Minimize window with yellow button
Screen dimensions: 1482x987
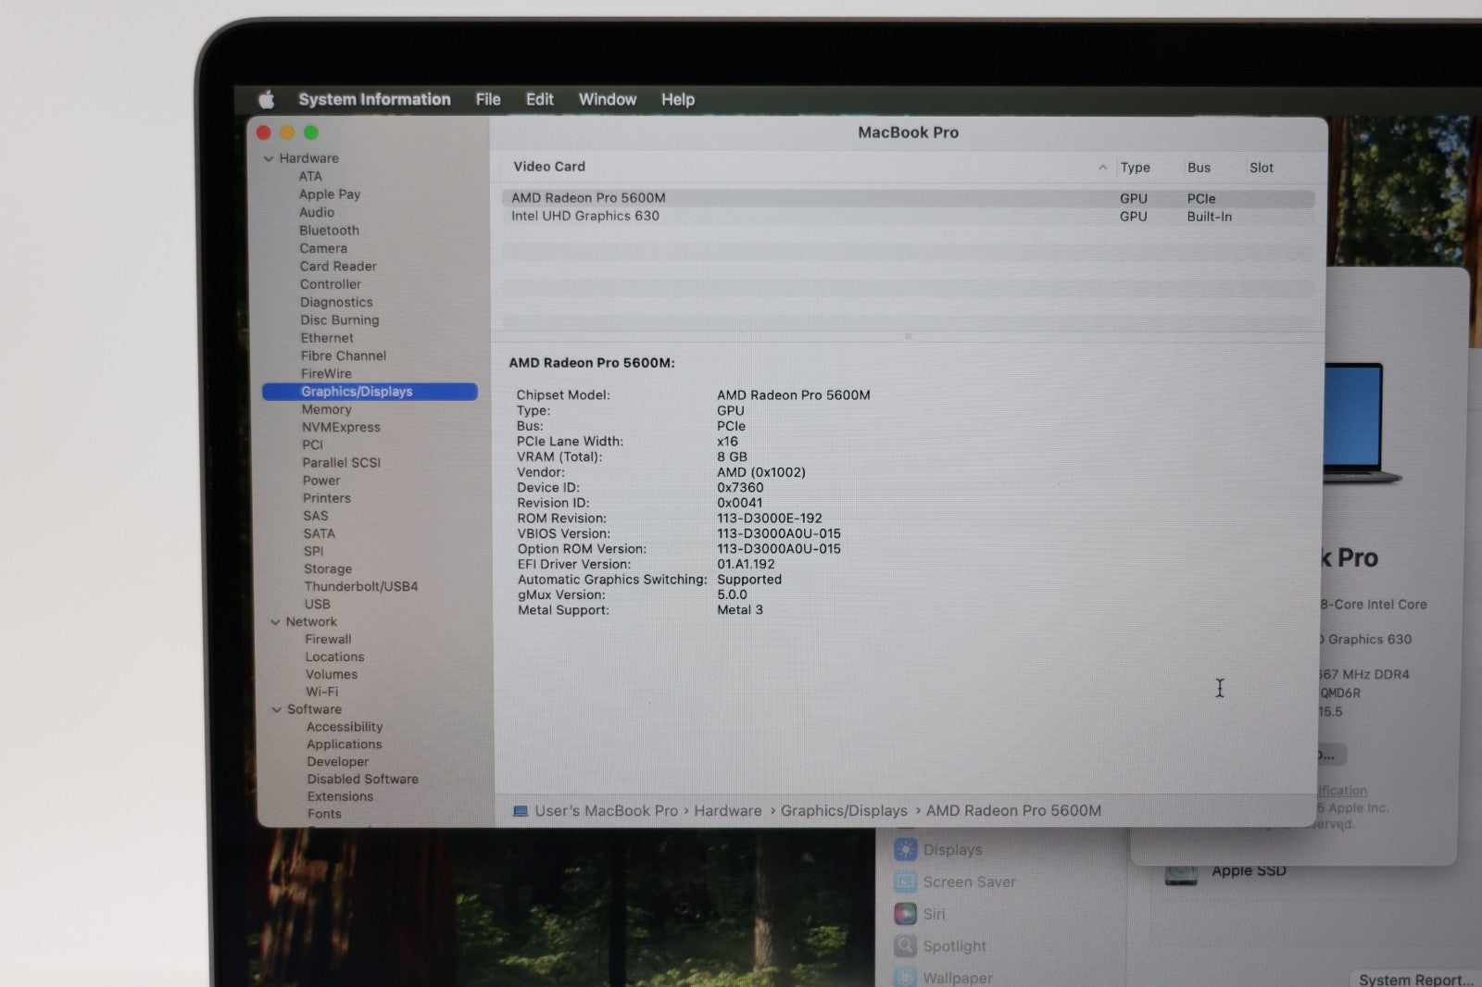(288, 133)
